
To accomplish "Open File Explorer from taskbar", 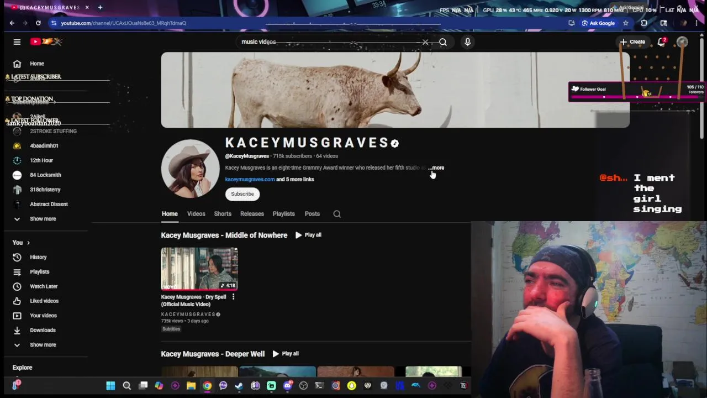I will tap(191, 386).
